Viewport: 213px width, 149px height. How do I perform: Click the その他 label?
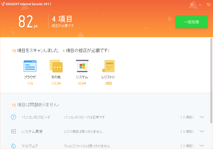click(56, 77)
